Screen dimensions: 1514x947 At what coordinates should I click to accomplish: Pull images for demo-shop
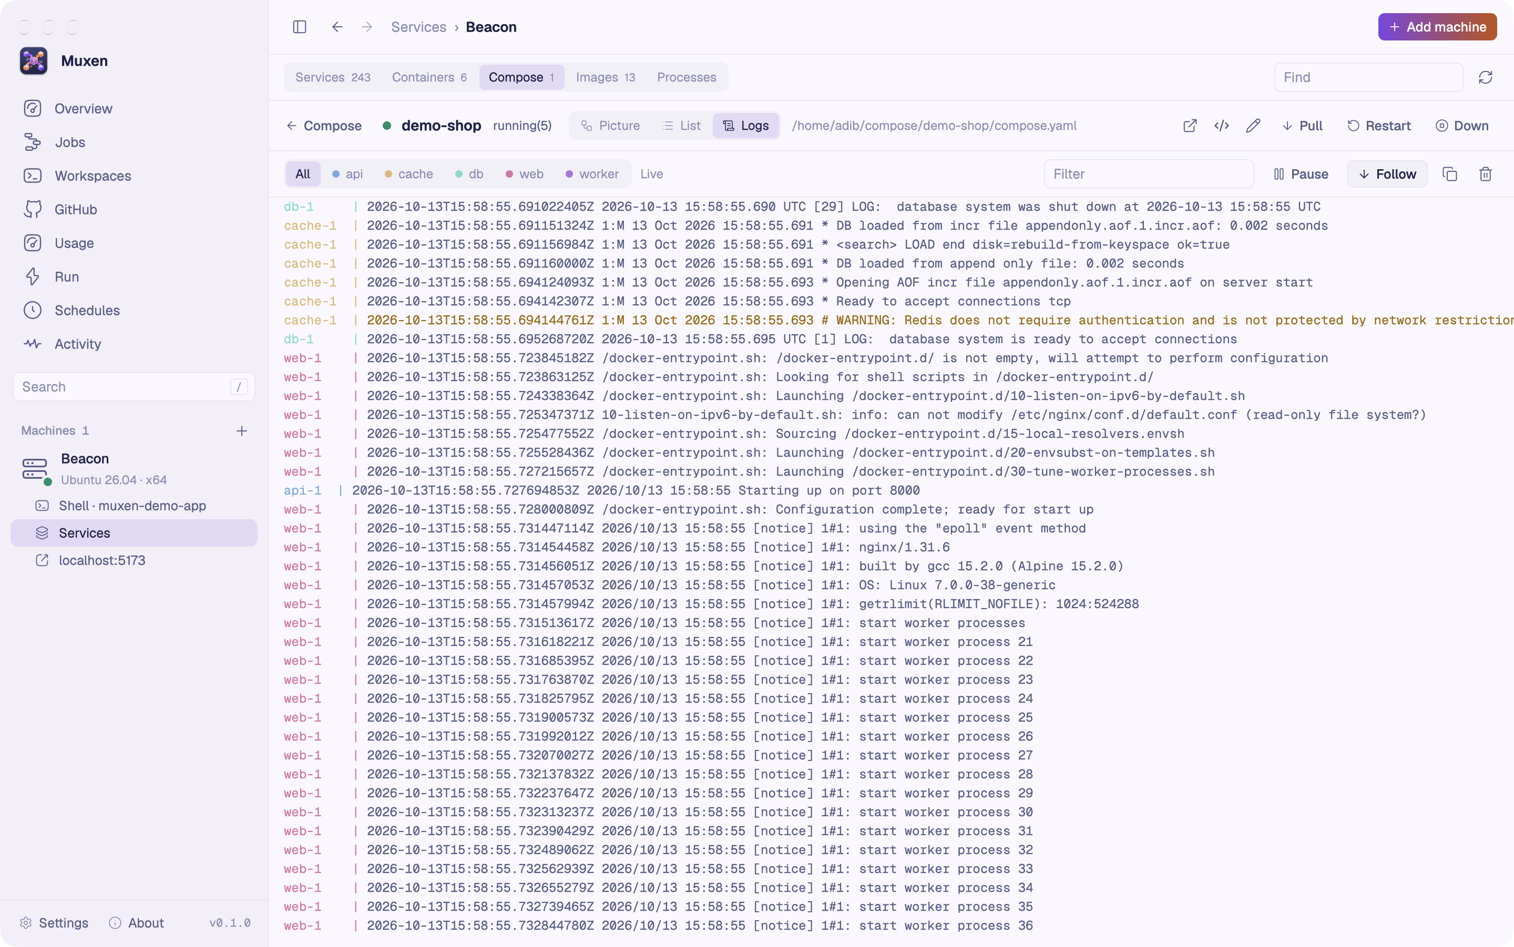click(1302, 126)
